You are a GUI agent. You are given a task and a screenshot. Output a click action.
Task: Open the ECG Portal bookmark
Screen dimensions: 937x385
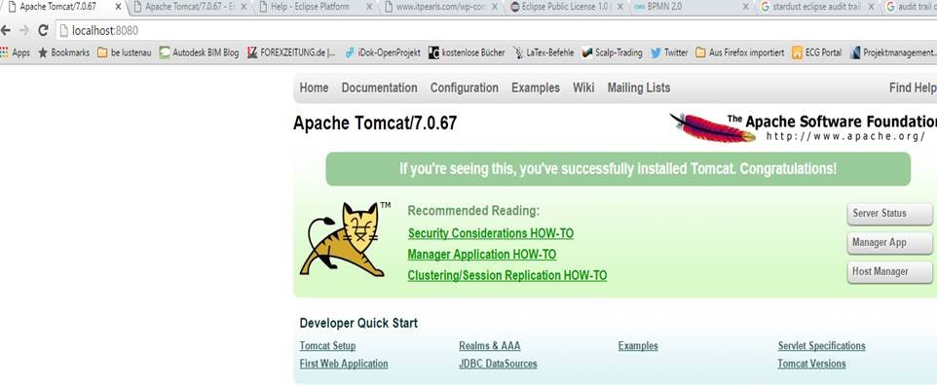tap(817, 52)
